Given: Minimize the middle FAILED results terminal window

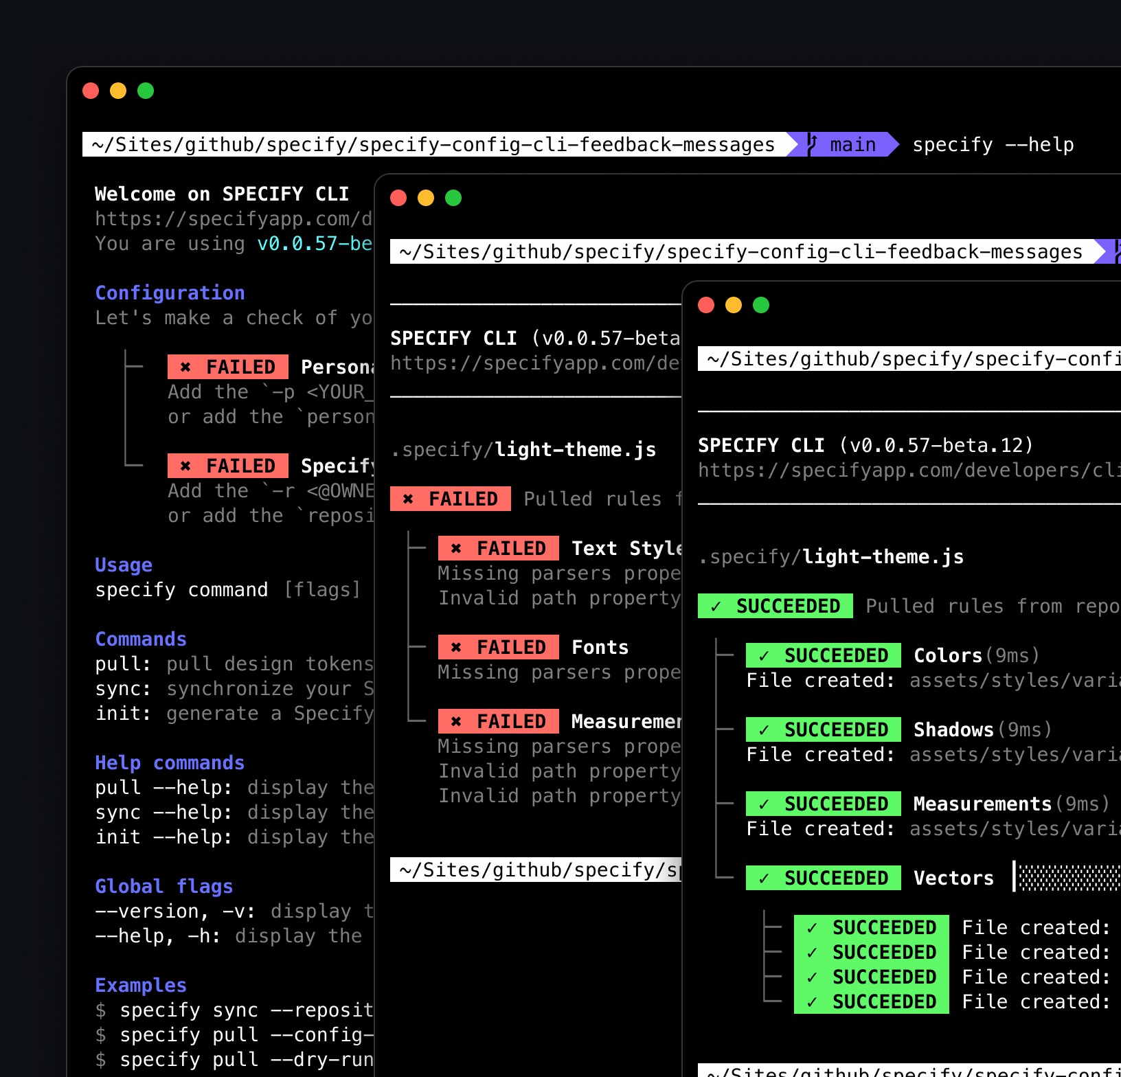Looking at the screenshot, I should coord(426,198).
